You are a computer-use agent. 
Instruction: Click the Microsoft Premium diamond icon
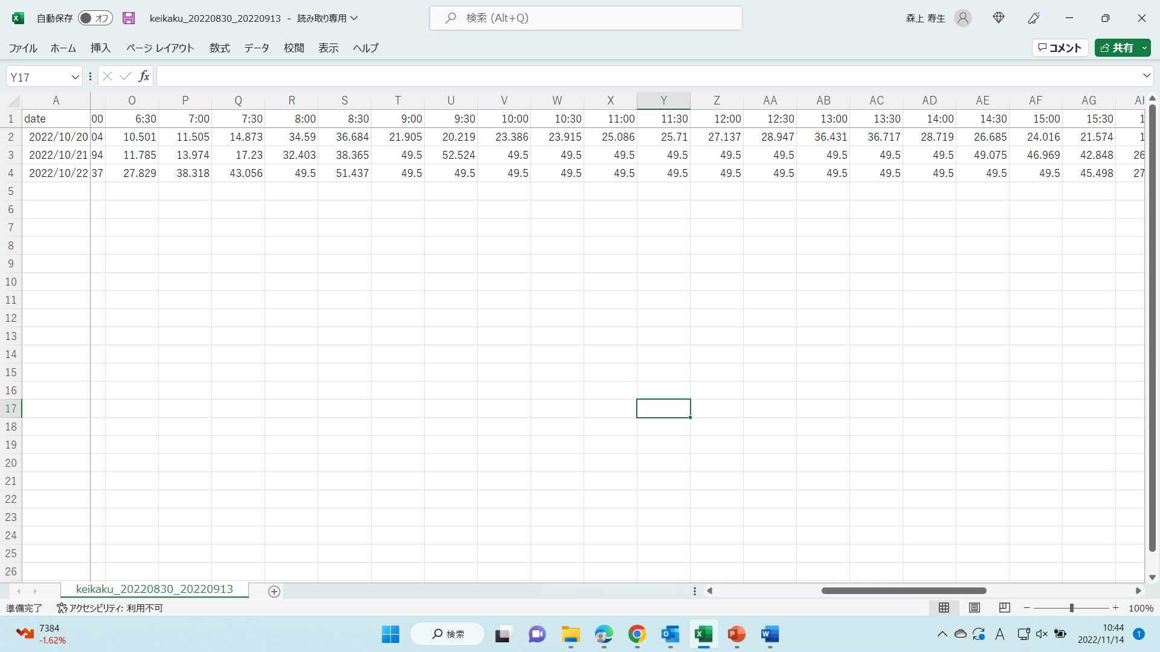coord(999,18)
